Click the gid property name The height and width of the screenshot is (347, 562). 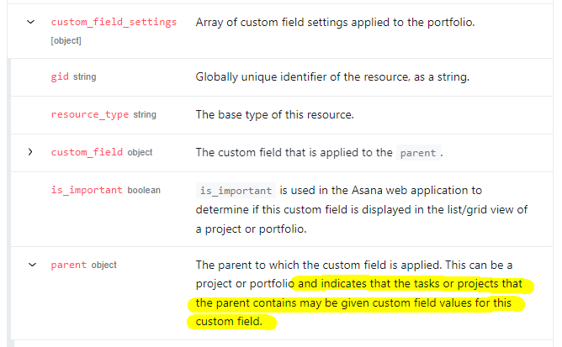[60, 76]
